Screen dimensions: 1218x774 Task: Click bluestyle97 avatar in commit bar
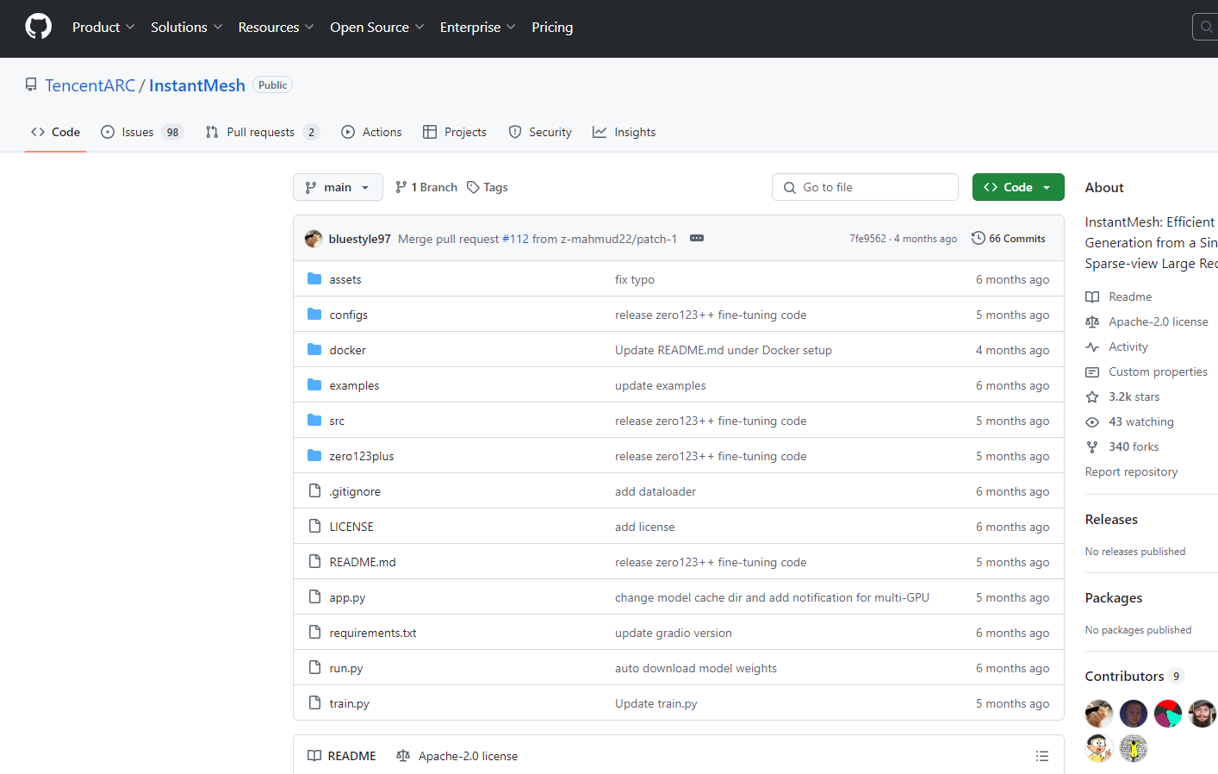pyautogui.click(x=314, y=239)
